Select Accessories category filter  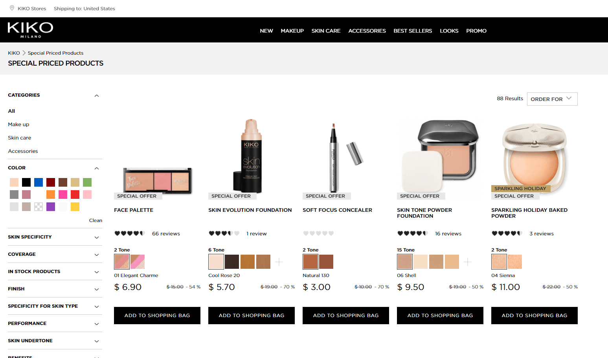point(23,151)
